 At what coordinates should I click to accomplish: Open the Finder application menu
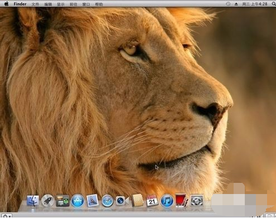pyautogui.click(x=20, y=4)
